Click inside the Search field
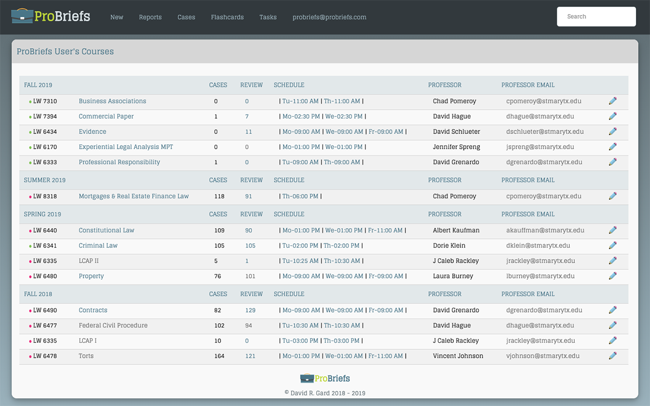Screen dimensions: 650x406 [596, 16]
